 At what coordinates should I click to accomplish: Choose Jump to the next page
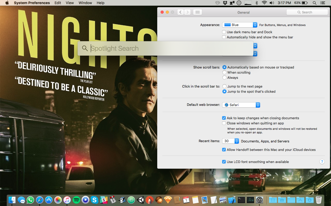pyautogui.click(x=224, y=86)
